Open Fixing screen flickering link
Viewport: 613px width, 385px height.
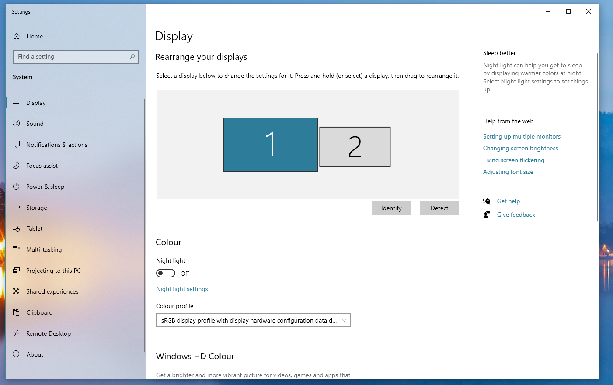(x=514, y=160)
